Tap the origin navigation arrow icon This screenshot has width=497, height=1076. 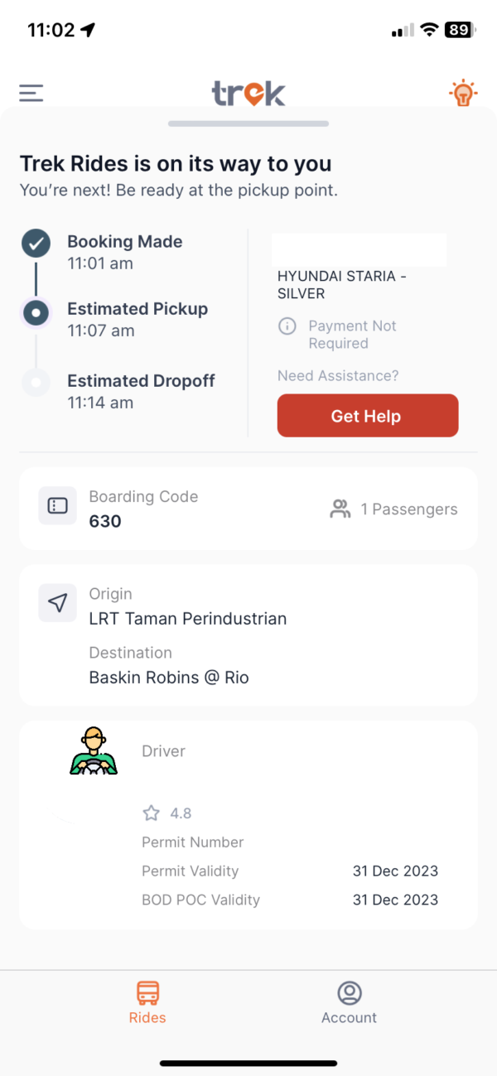point(57,603)
